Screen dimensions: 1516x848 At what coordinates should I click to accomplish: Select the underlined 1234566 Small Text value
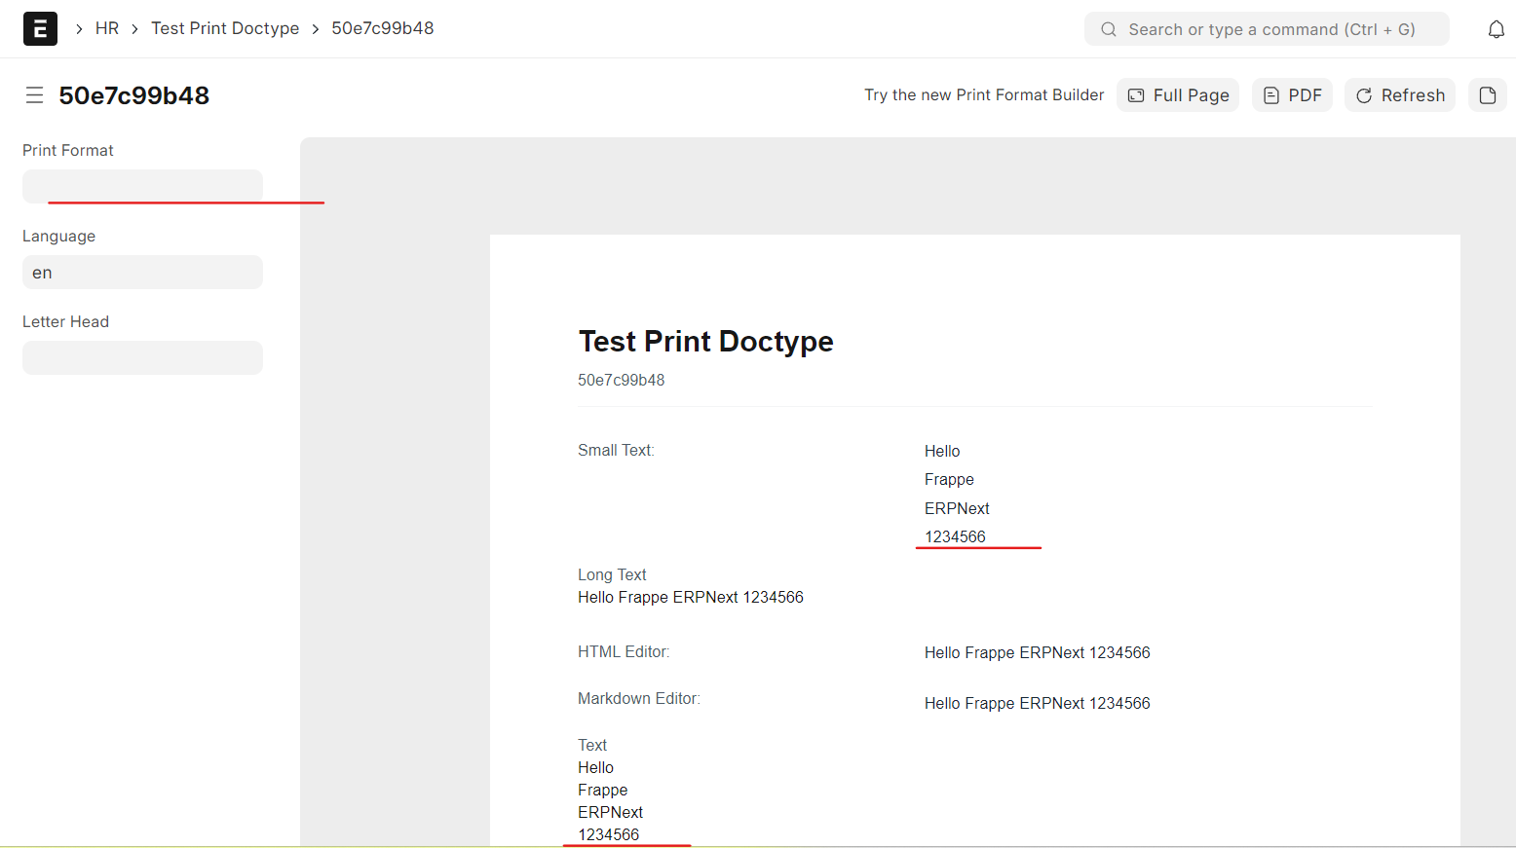click(x=955, y=536)
